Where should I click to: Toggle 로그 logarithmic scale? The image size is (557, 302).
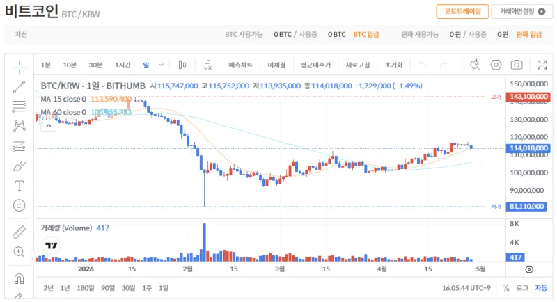(522, 288)
